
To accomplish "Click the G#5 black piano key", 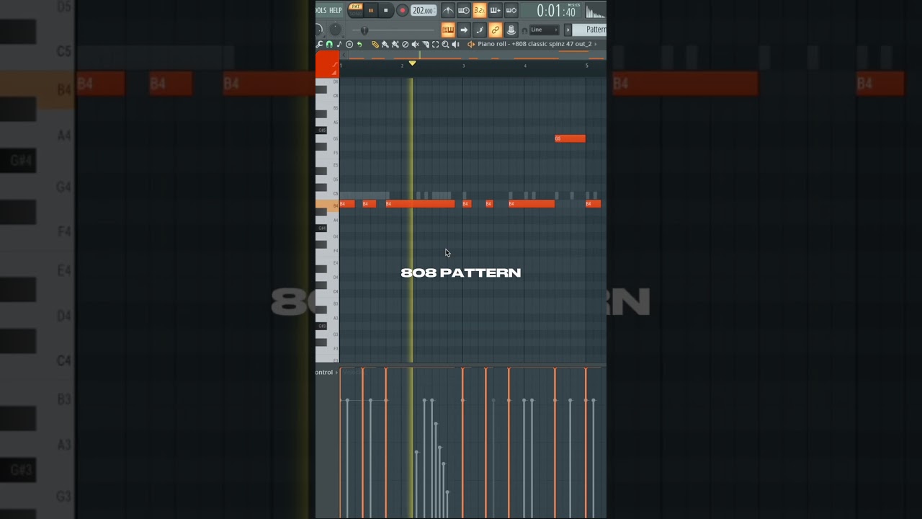I will 321,130.
